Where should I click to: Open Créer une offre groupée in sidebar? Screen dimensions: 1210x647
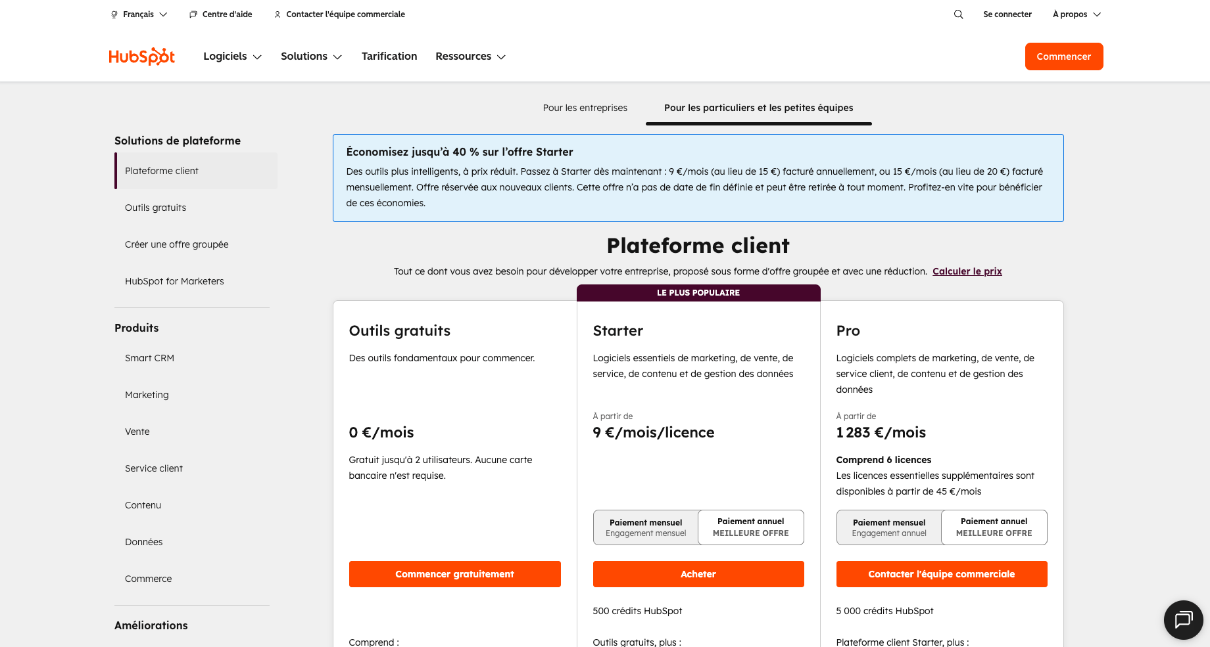click(176, 244)
